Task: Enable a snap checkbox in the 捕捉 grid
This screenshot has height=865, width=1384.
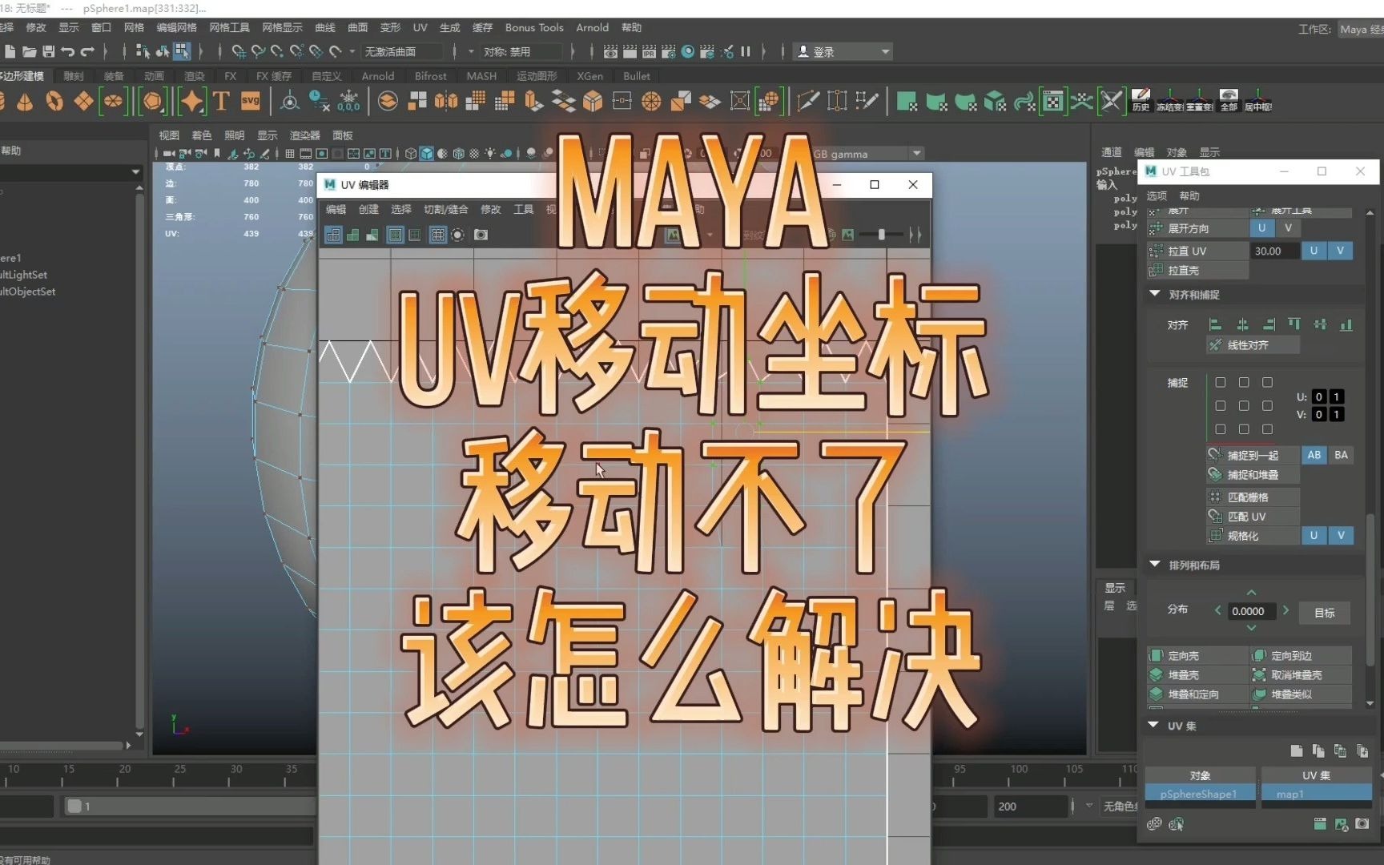Action: pos(1220,382)
